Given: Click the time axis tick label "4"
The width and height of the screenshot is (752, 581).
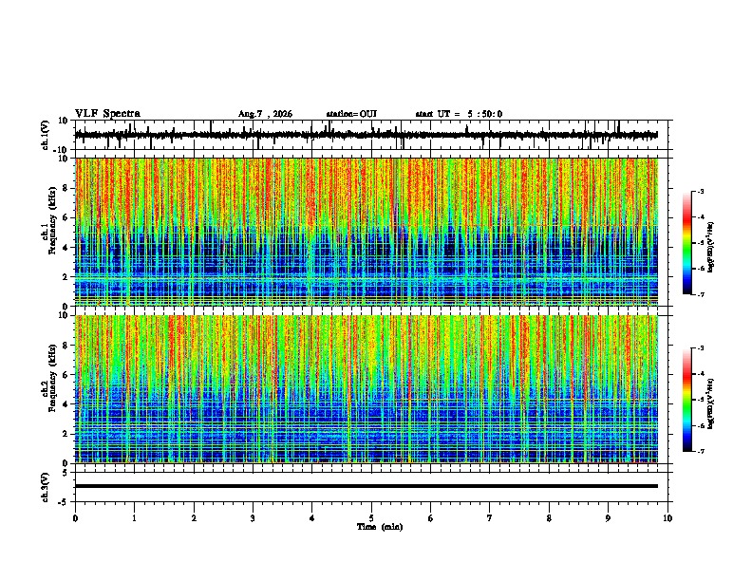Looking at the screenshot, I should point(312,518).
